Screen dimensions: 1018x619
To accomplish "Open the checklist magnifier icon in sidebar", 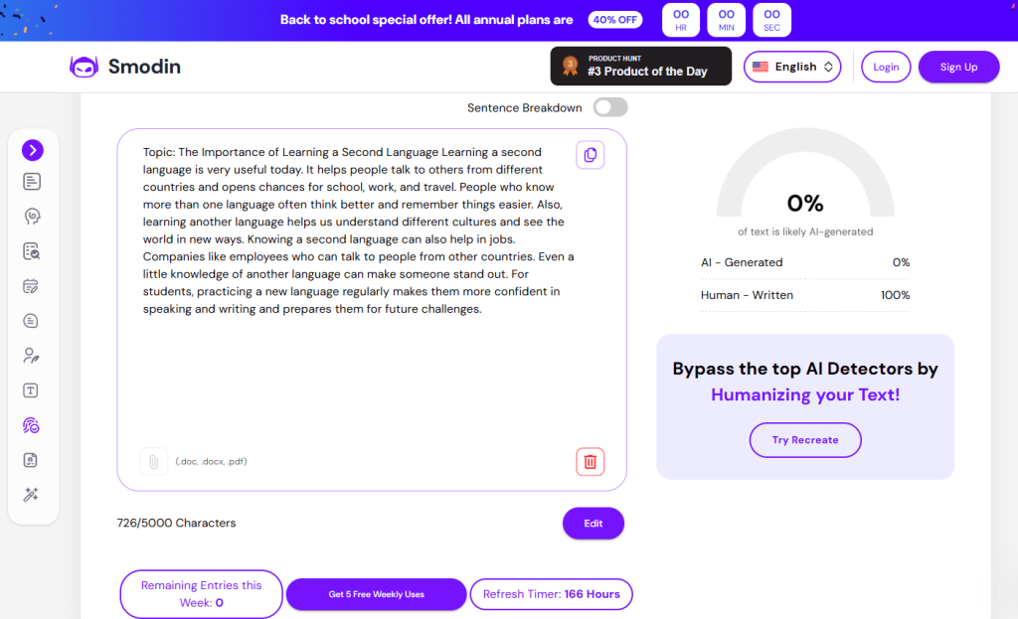I will [33, 251].
